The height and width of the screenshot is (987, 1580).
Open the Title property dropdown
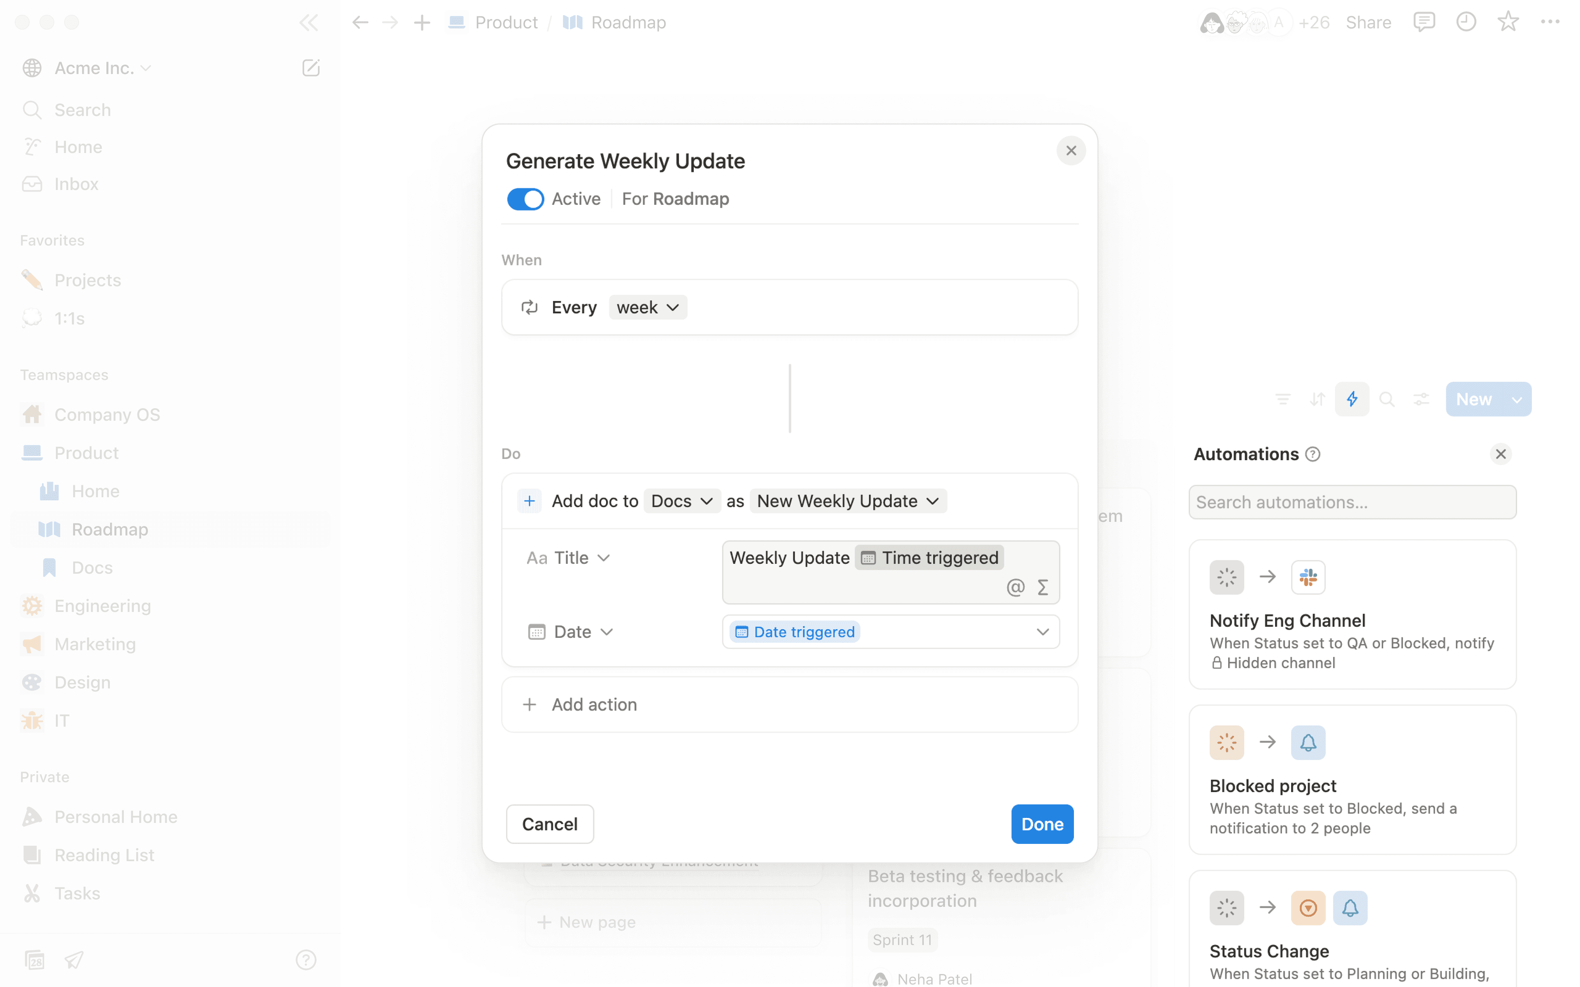[x=568, y=558]
